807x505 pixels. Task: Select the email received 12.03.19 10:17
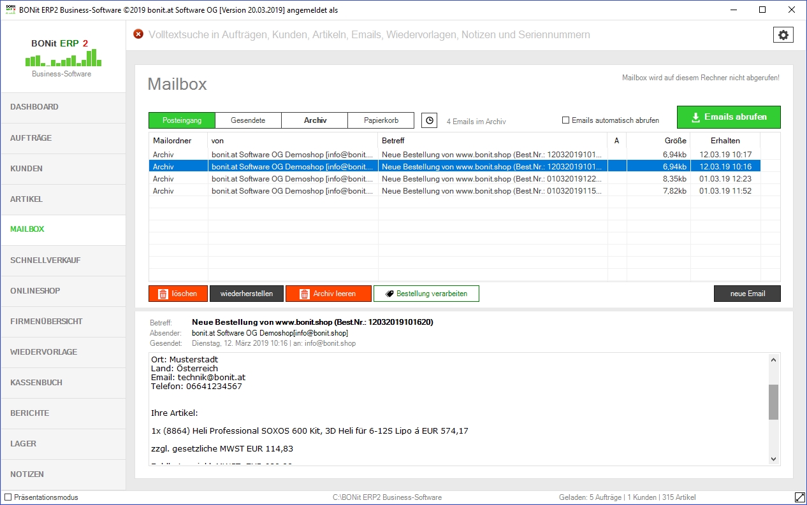click(454, 154)
